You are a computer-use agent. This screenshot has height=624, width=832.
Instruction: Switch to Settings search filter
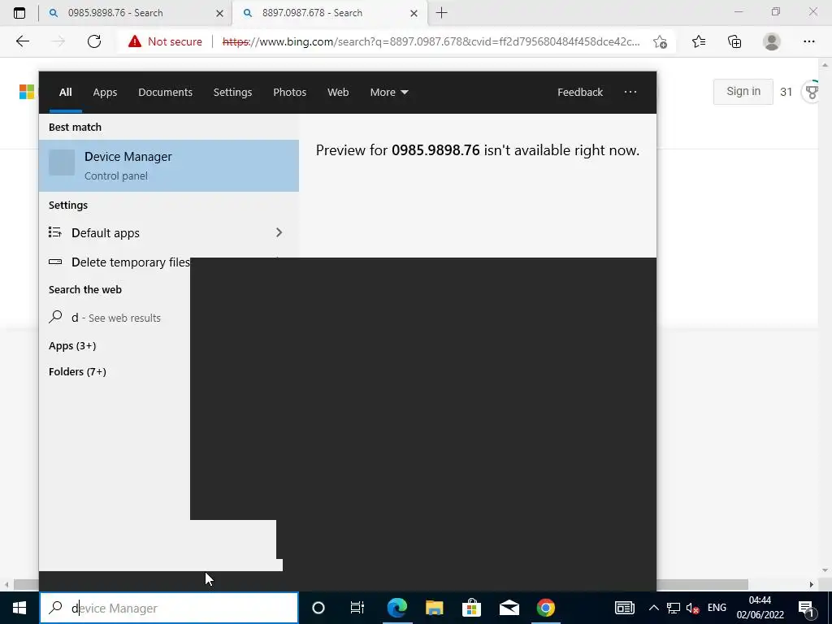pos(232,93)
